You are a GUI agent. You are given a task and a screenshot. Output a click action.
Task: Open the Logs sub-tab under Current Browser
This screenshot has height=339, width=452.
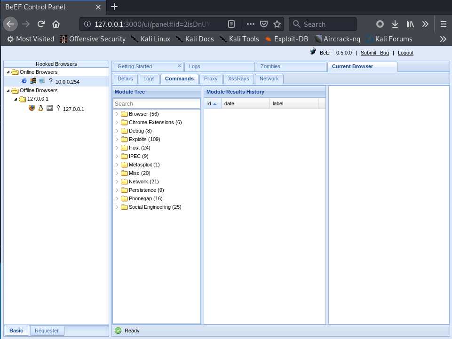pos(149,79)
